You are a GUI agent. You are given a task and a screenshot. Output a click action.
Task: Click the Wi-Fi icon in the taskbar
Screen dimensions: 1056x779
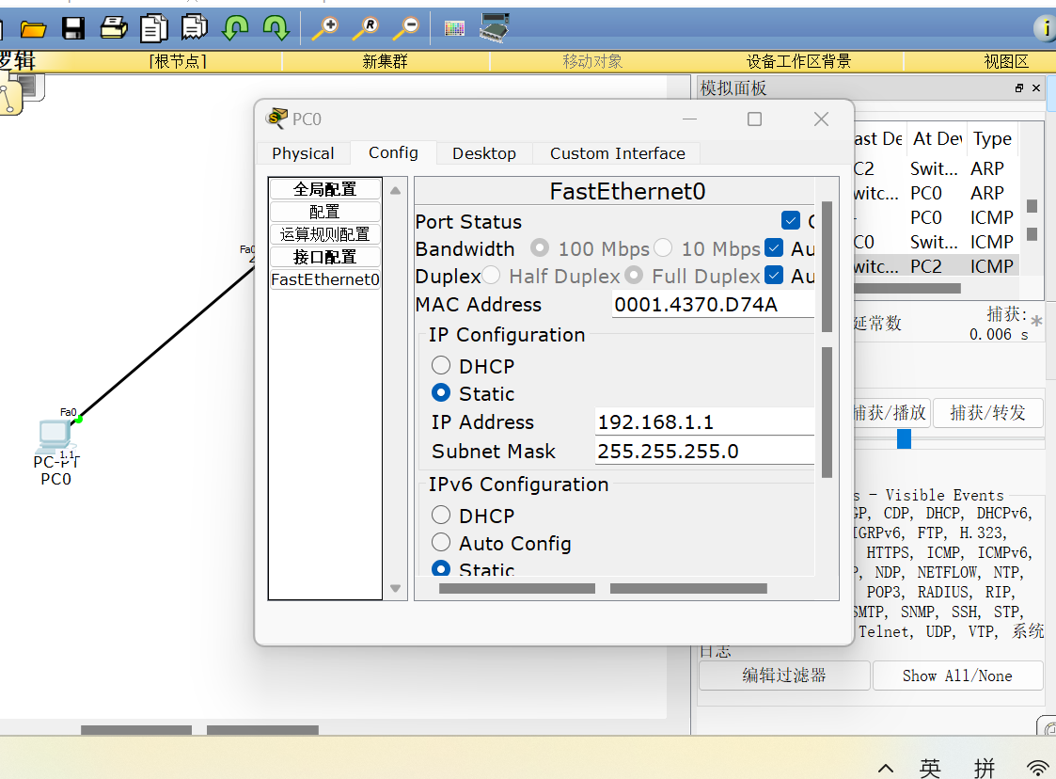click(1038, 768)
